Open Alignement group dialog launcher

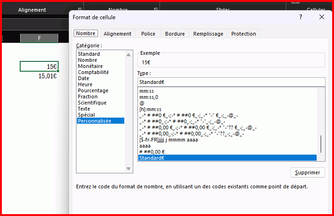coord(80,10)
